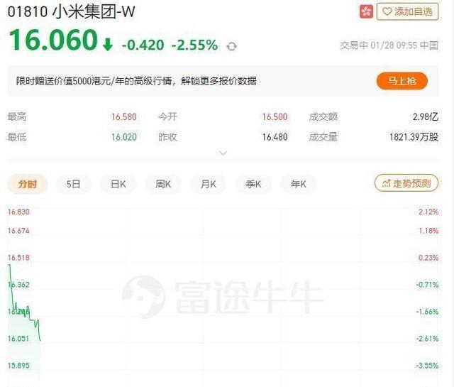Click the right axis label -0.71%

427,285
